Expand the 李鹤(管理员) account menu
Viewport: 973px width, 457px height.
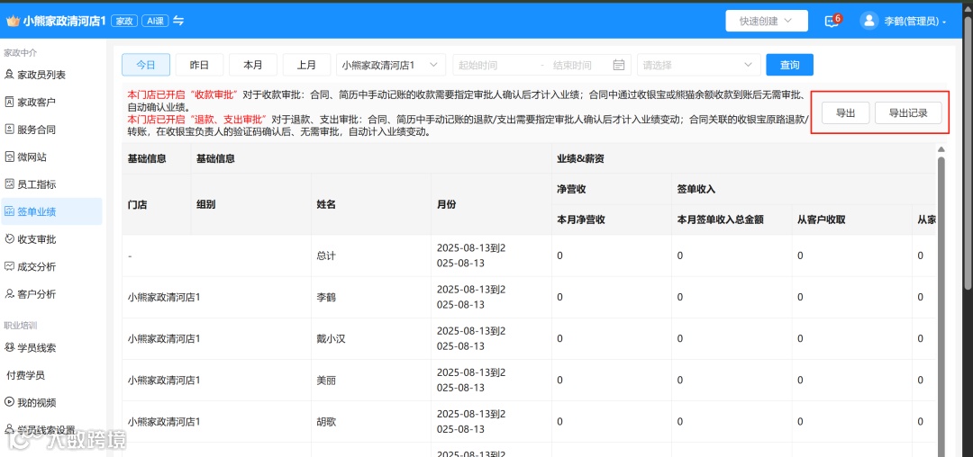click(x=914, y=21)
